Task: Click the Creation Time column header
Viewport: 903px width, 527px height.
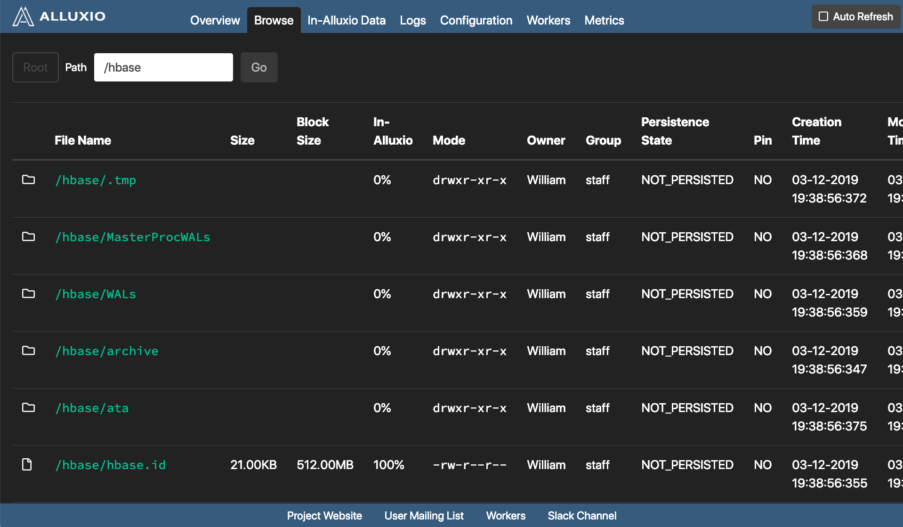Action: pyautogui.click(x=816, y=131)
